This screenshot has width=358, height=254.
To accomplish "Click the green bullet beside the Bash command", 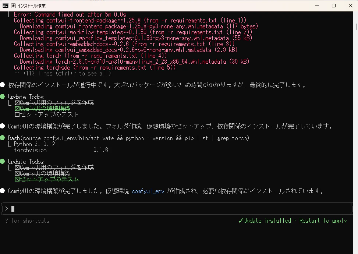I will [3, 138].
